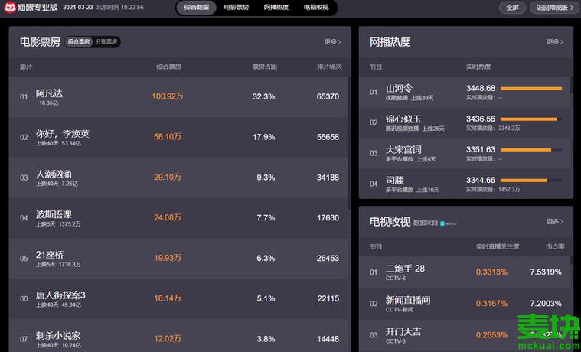
Task: Click the data source logo beside 电视收视
Action: [448, 223]
